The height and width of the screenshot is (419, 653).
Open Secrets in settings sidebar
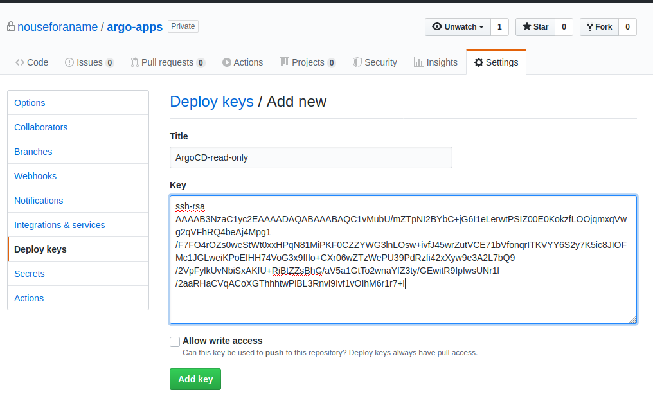tap(78, 274)
